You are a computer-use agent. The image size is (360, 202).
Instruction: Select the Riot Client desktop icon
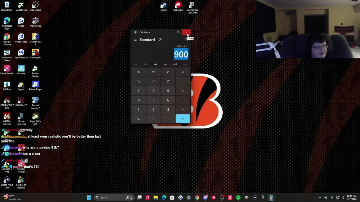(x=178, y=6)
